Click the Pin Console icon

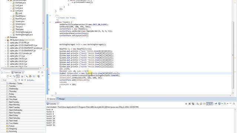click(216, 104)
